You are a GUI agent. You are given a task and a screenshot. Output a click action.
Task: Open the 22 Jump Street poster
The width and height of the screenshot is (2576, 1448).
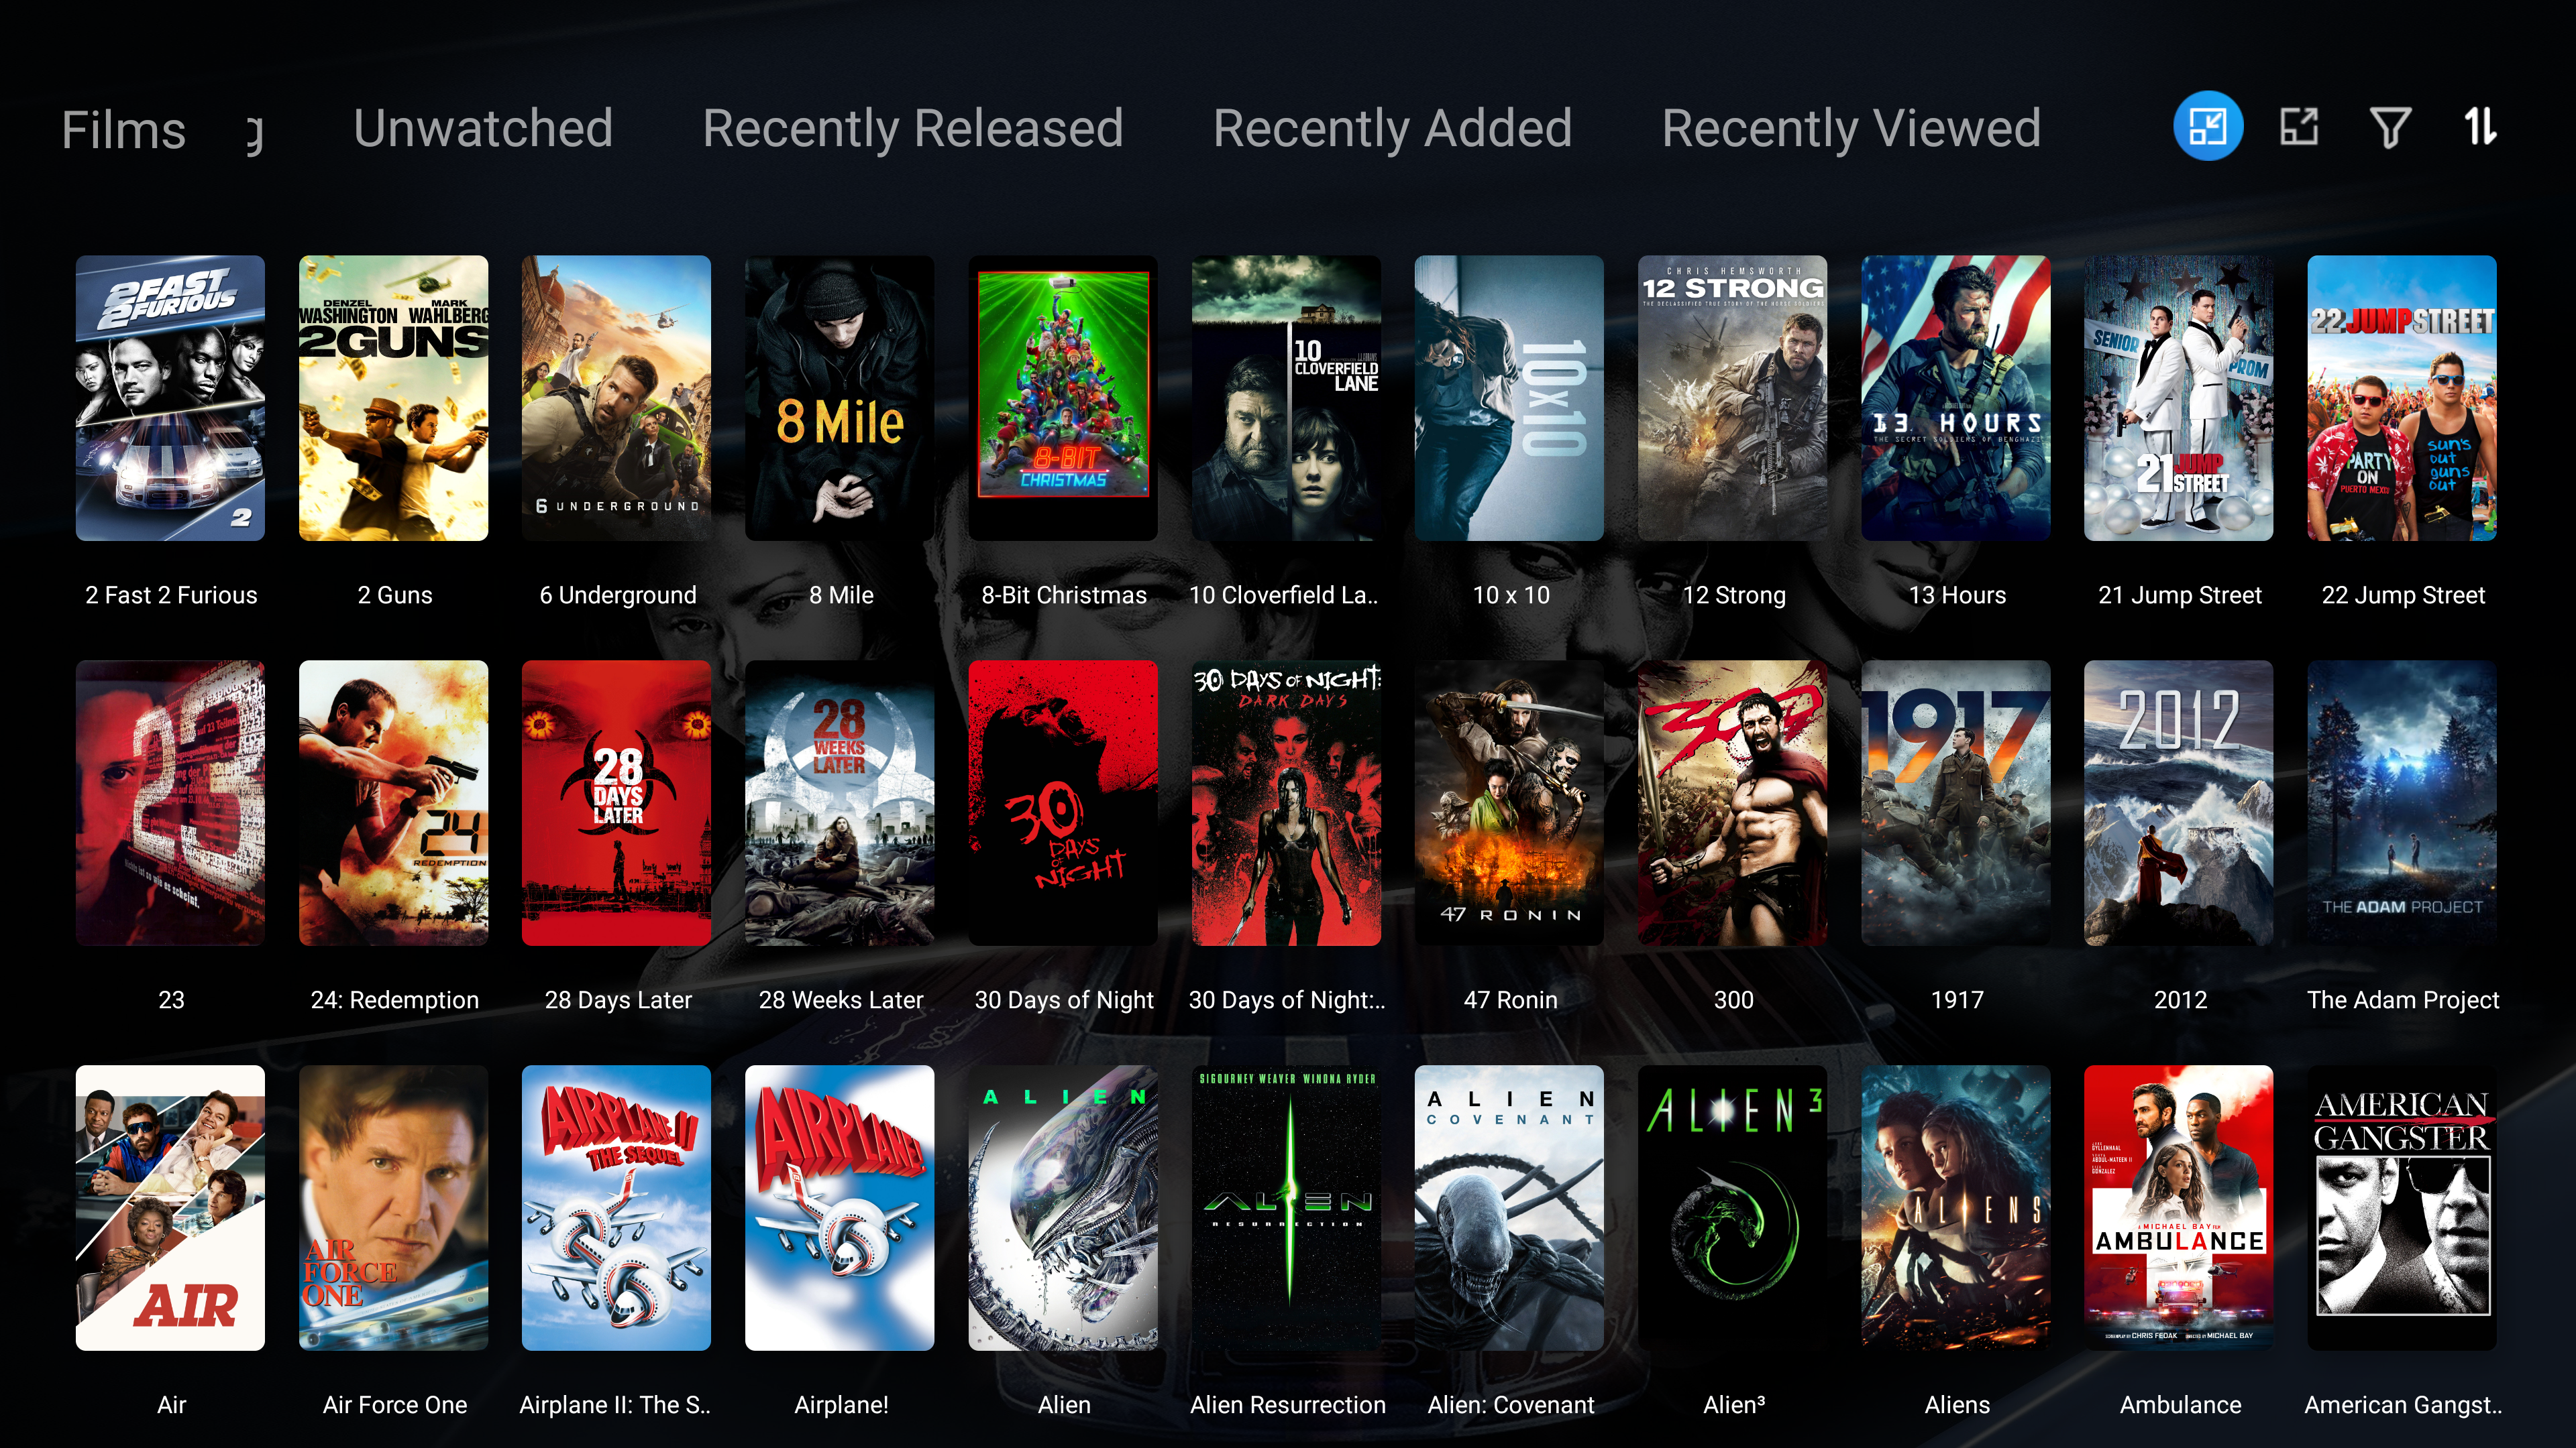click(2402, 398)
